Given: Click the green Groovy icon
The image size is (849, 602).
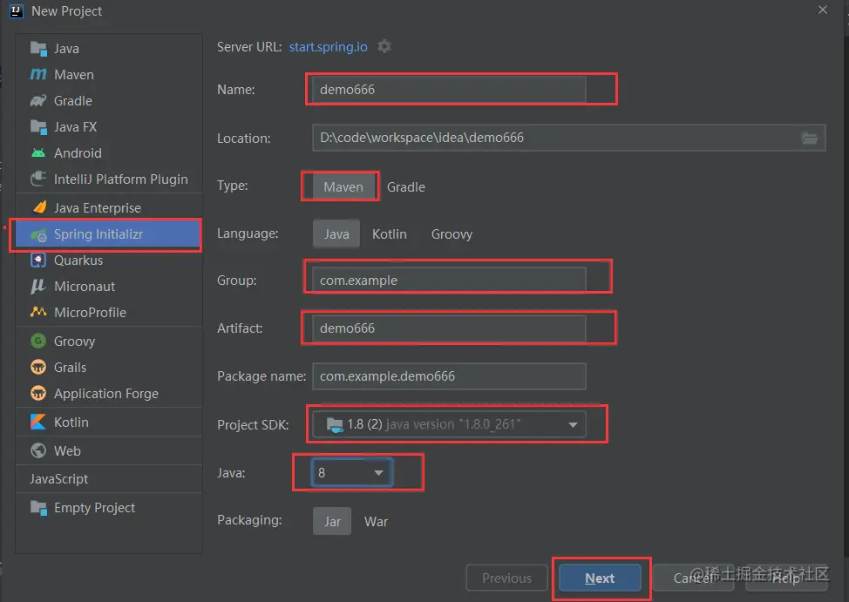Looking at the screenshot, I should (38, 341).
